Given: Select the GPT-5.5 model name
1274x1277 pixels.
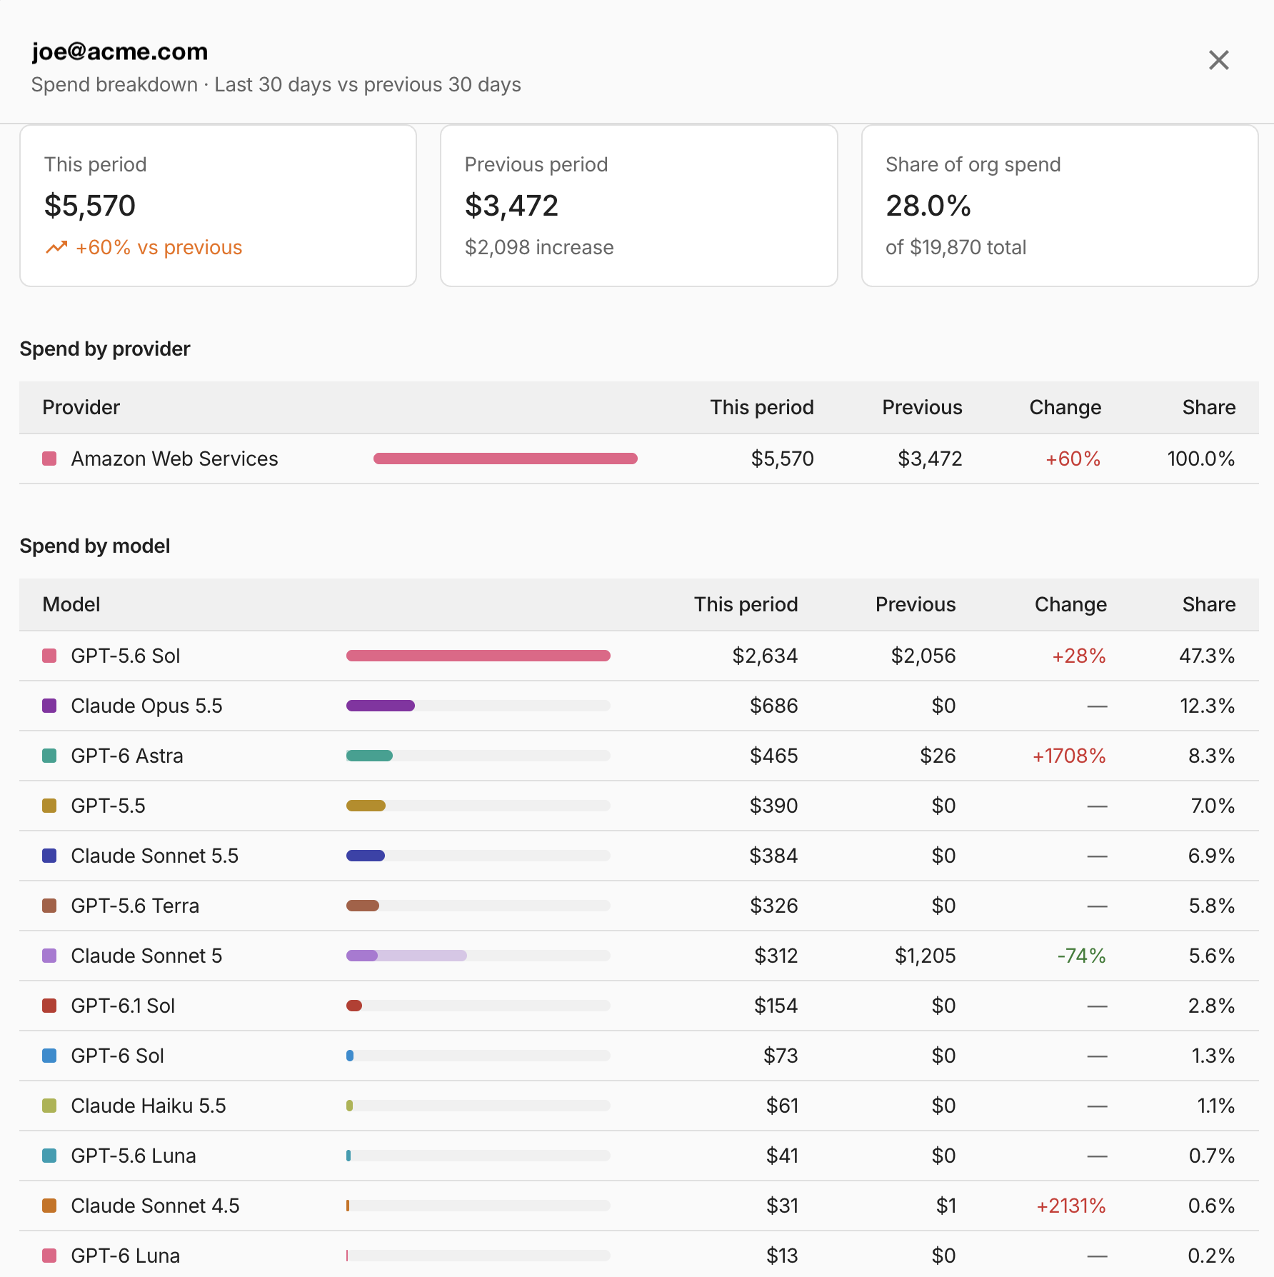Looking at the screenshot, I should (x=108, y=806).
